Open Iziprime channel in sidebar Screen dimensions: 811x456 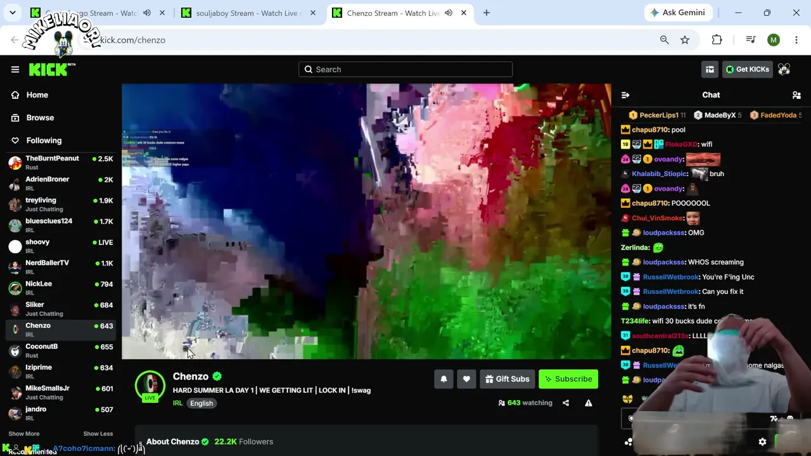point(61,372)
